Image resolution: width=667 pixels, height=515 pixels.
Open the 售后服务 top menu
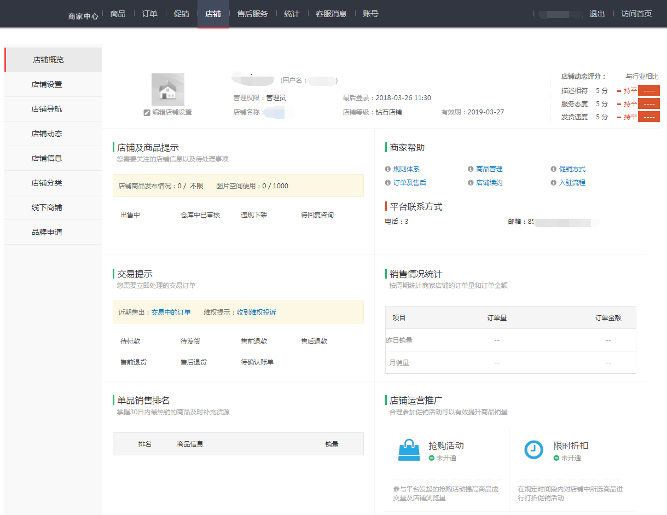(x=252, y=14)
